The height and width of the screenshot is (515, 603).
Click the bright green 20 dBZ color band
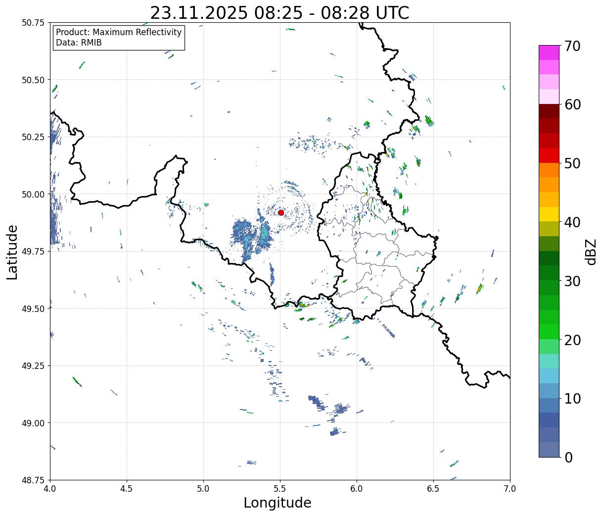pos(549,332)
